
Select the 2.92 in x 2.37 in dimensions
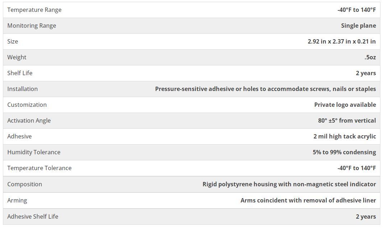[x=341, y=41]
